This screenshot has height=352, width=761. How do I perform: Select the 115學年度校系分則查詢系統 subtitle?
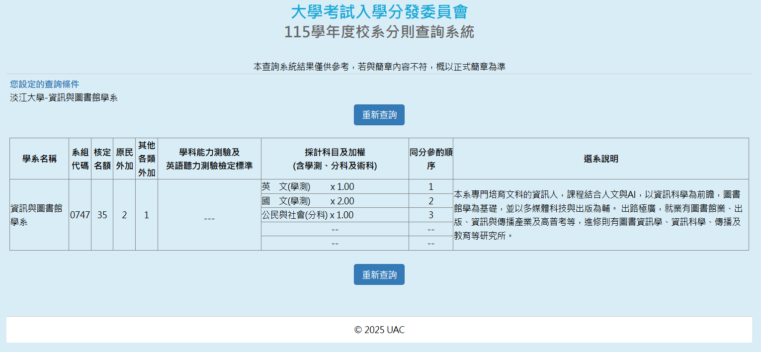pos(379,32)
